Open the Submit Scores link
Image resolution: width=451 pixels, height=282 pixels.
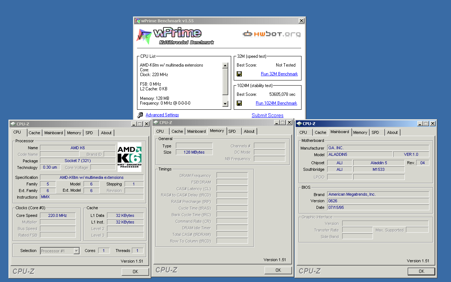point(267,115)
